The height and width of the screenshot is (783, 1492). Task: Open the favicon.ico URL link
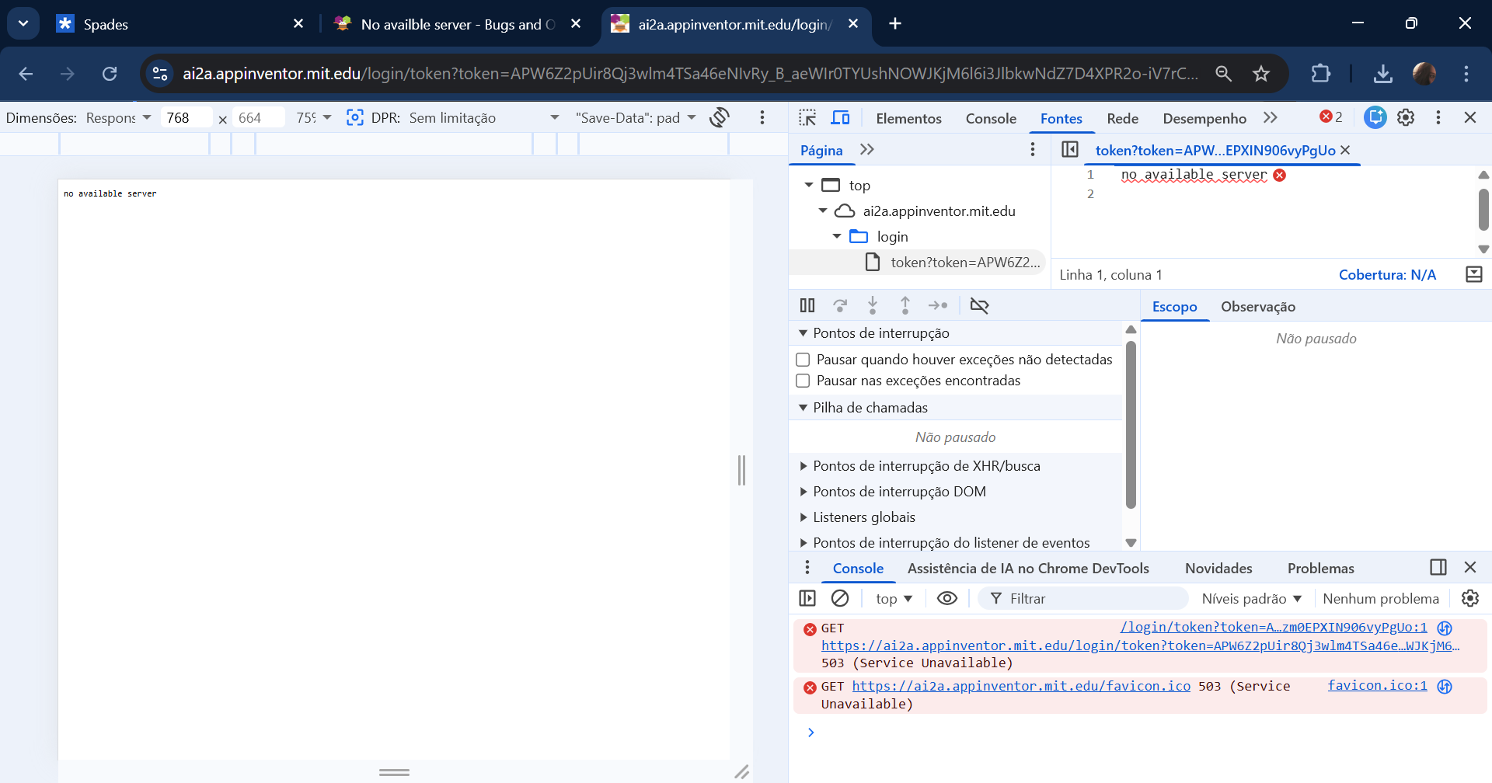pos(1021,686)
